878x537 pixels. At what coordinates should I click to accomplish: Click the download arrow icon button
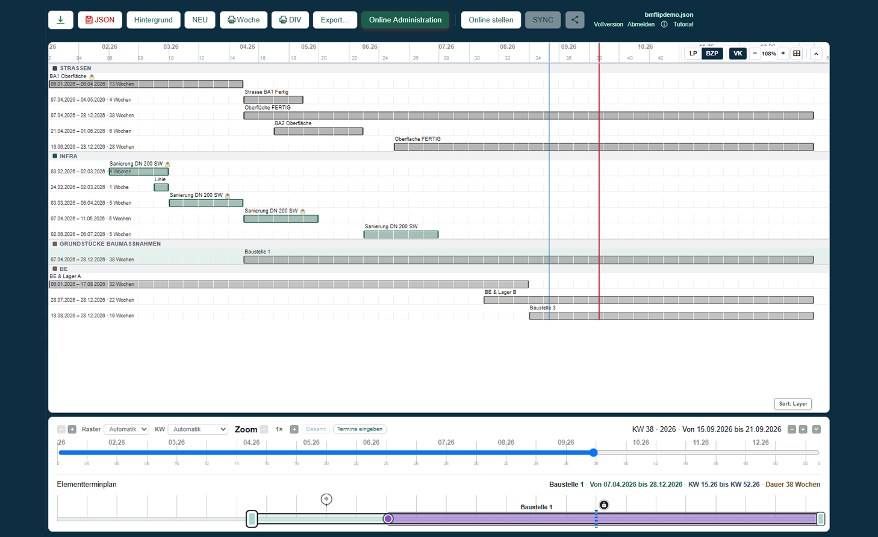(x=61, y=20)
